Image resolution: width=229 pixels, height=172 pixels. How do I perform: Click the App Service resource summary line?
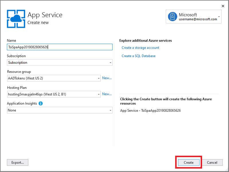[150, 111]
